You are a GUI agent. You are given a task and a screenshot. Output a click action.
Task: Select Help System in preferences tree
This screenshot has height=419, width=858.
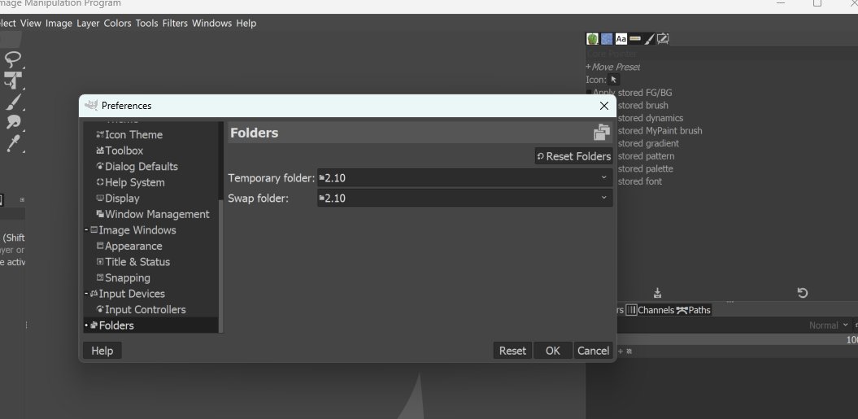tap(135, 182)
